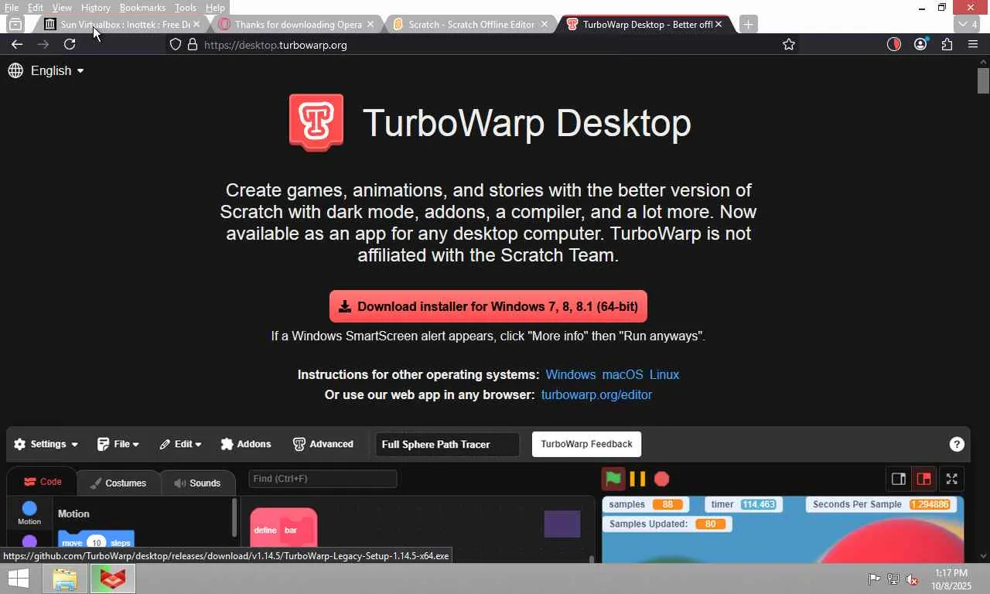The image size is (990, 594).
Task: Close the Thanks for downloading Opera tab
Action: [370, 24]
